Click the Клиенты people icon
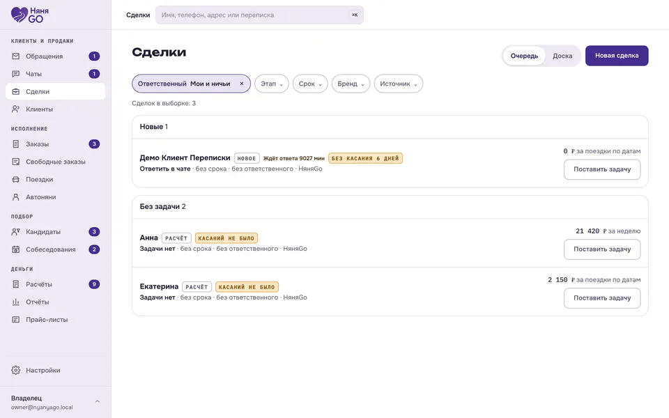669x418 pixels. click(16, 109)
